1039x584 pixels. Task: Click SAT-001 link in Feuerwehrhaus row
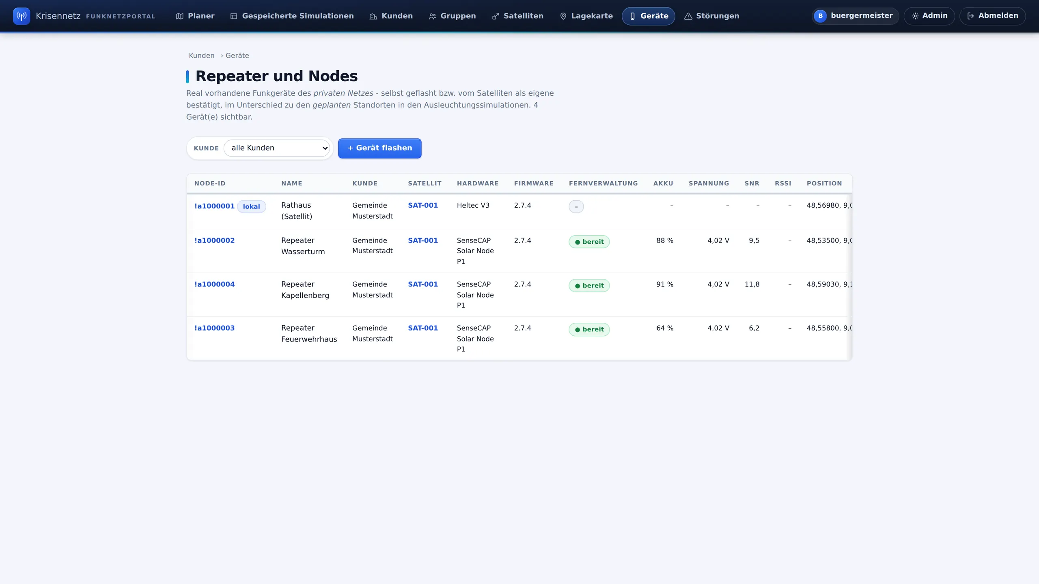click(423, 328)
